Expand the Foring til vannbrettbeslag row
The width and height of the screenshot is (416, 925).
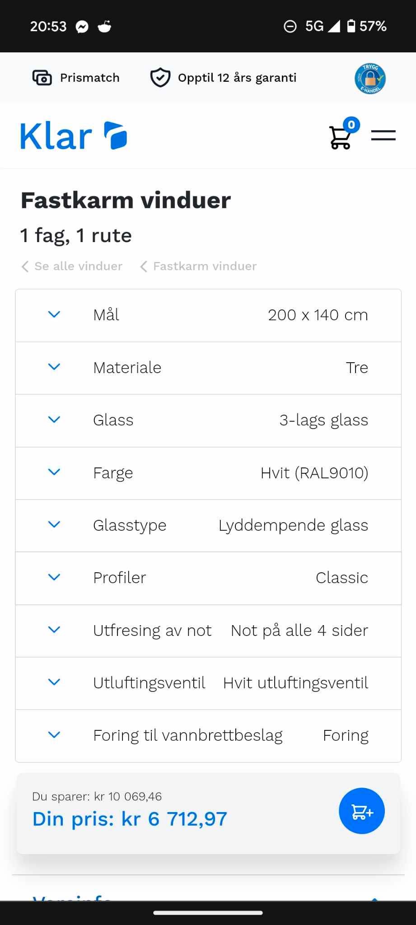click(54, 735)
